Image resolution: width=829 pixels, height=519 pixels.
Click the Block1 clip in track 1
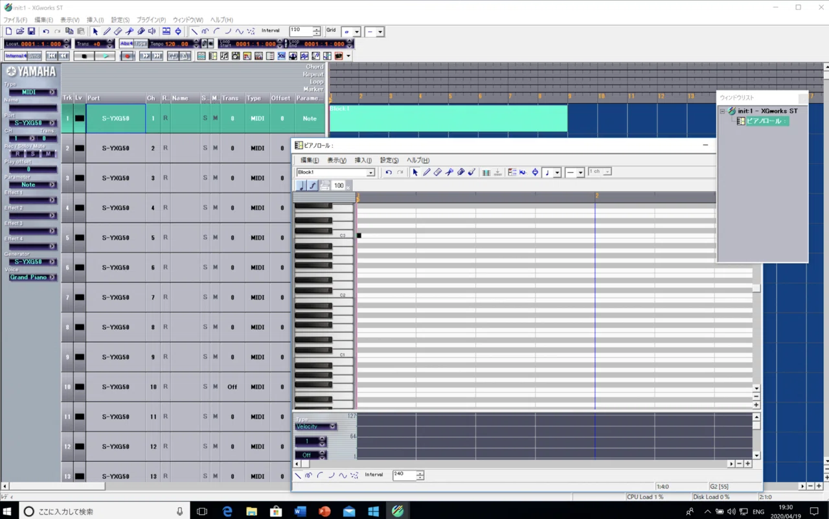point(448,119)
